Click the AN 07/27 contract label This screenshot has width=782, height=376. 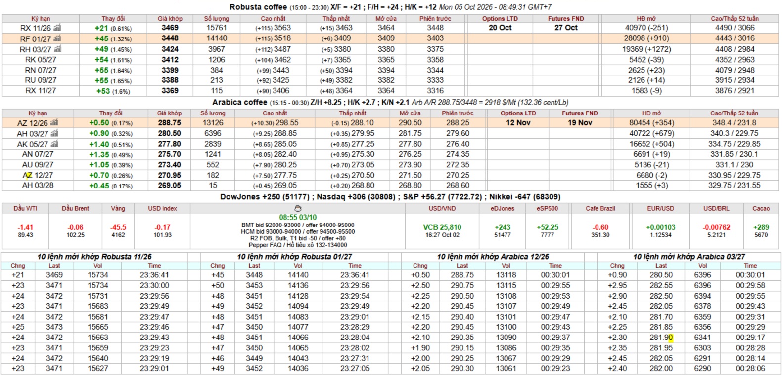pos(38,154)
